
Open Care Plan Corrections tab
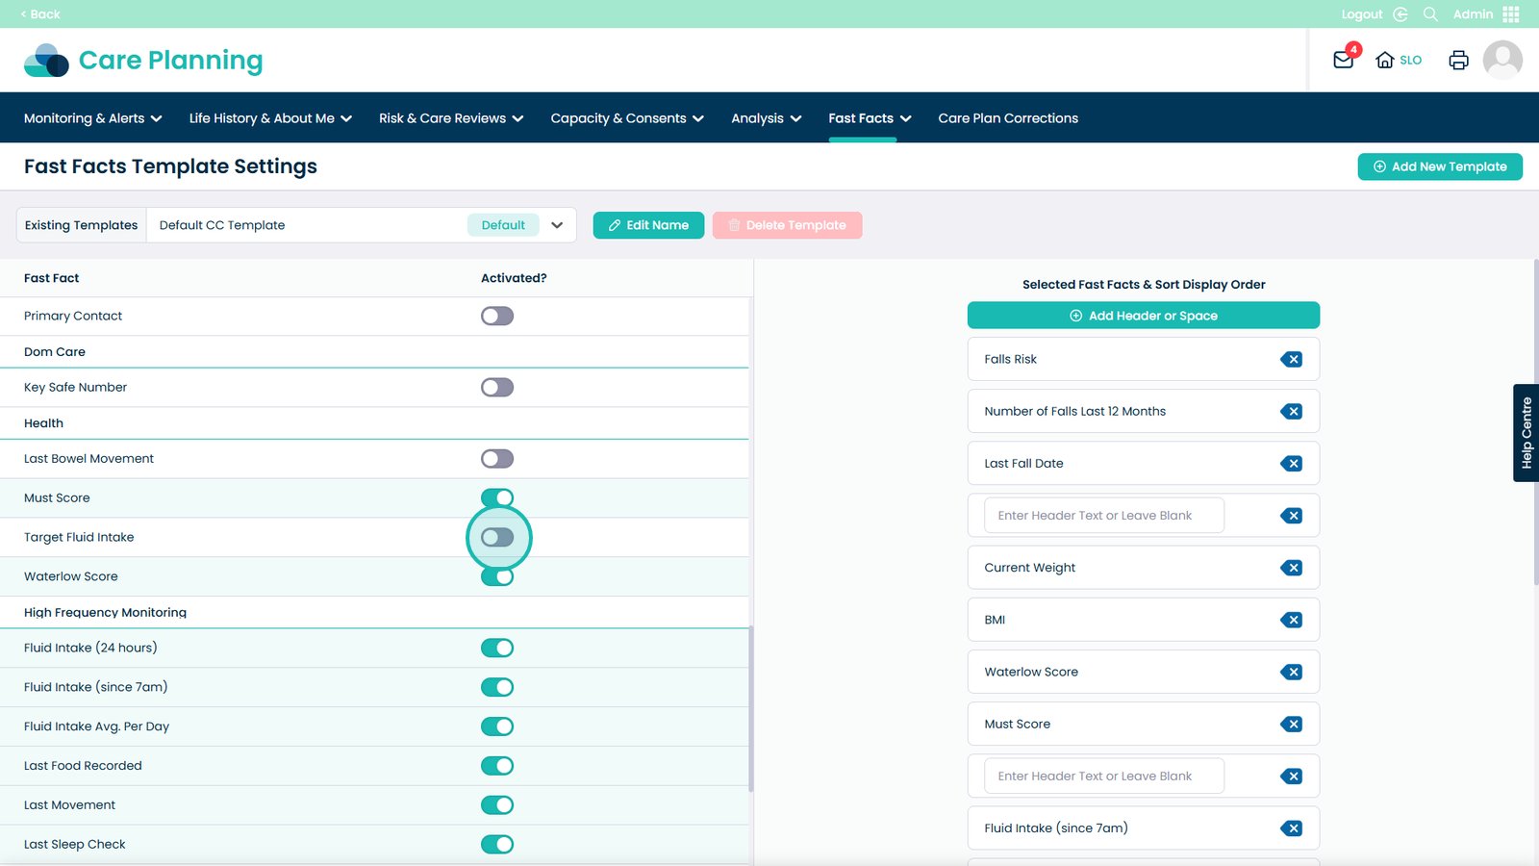tap(1007, 118)
